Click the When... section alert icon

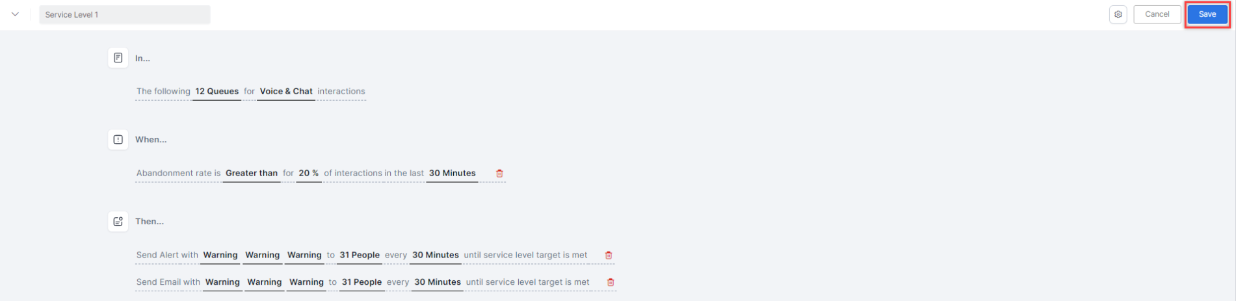(x=118, y=139)
